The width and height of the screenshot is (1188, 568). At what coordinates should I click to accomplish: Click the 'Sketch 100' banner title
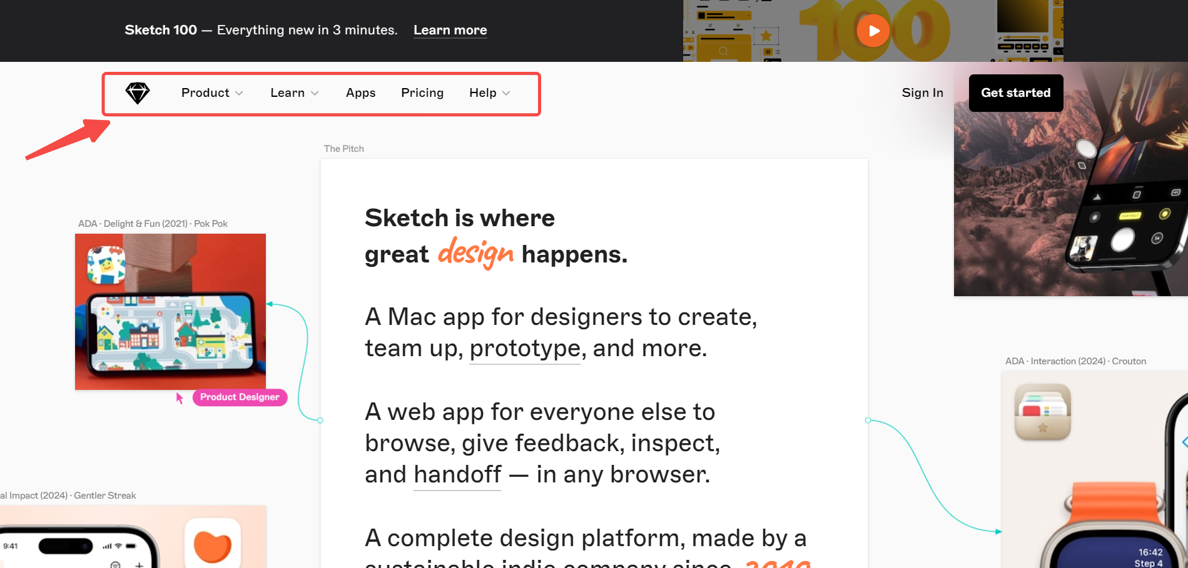[x=161, y=30]
